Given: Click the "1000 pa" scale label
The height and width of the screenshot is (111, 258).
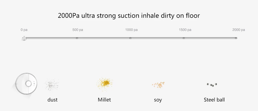Looking at the screenshot, I should click(x=131, y=30).
